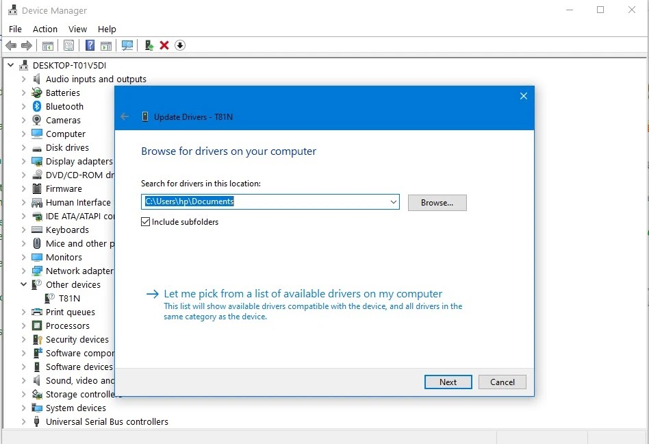Collapse the DESKTOP-T01V5DI root node

(11, 65)
